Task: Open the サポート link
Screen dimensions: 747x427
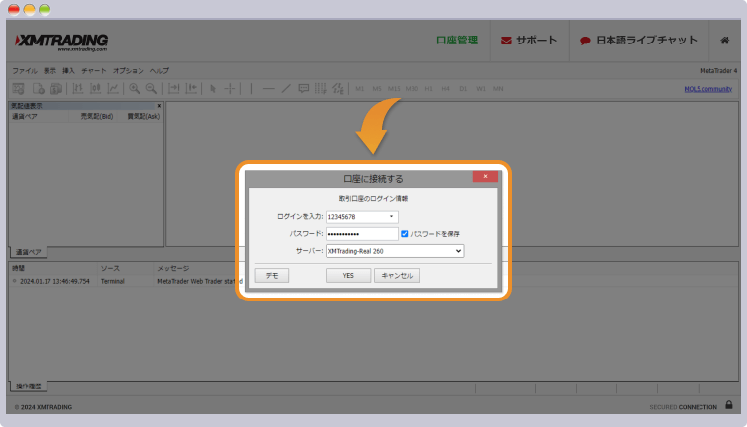Action: [x=528, y=41]
